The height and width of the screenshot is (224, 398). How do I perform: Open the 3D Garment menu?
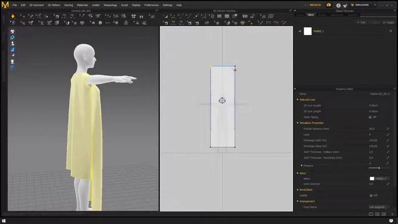36,5
